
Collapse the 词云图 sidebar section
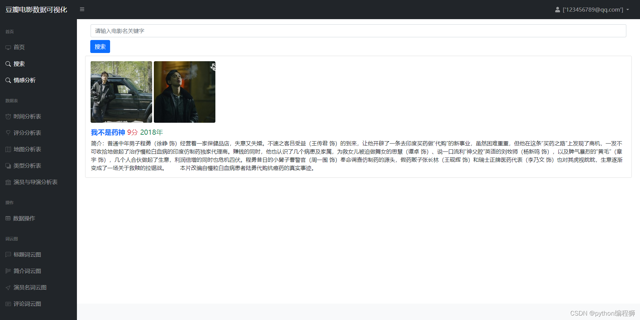(11, 239)
